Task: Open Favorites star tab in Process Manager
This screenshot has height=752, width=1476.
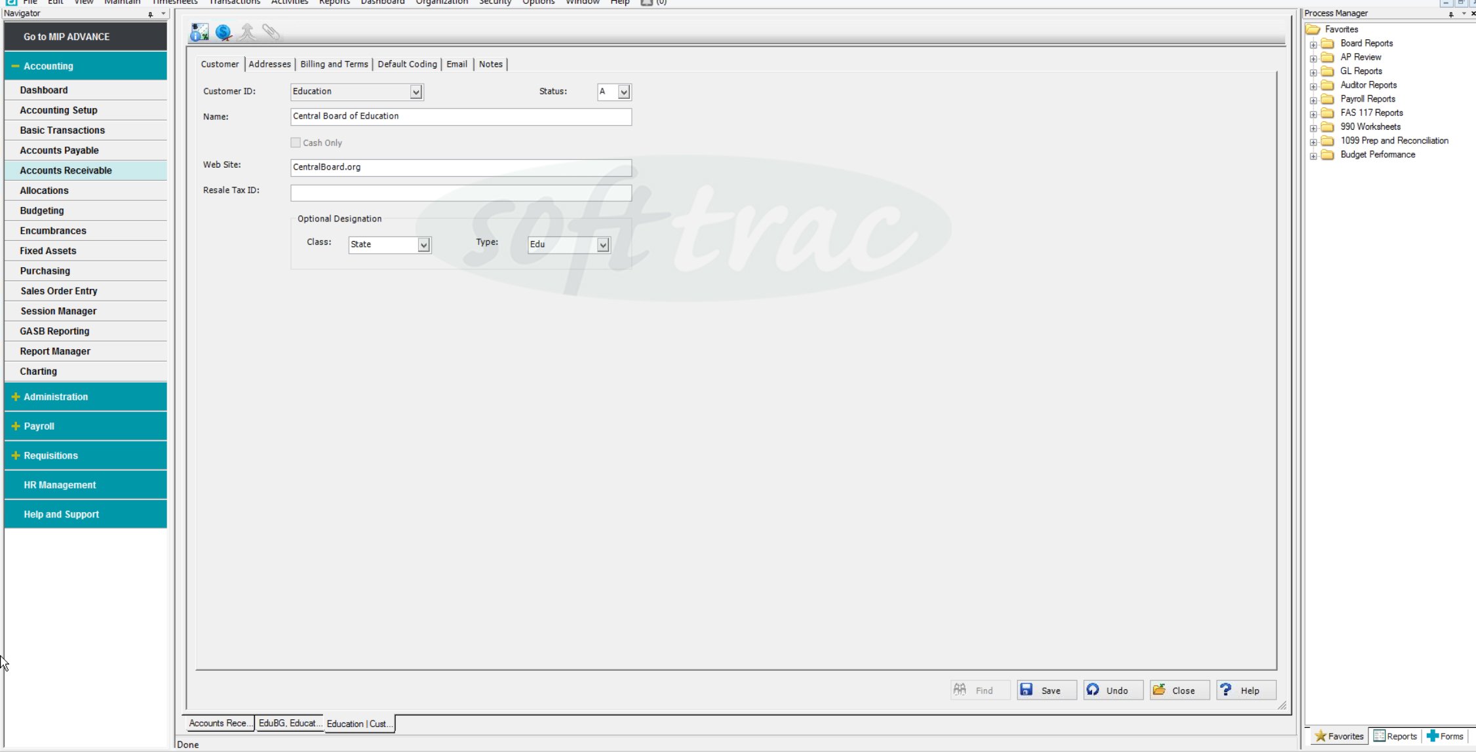Action: pos(1338,736)
